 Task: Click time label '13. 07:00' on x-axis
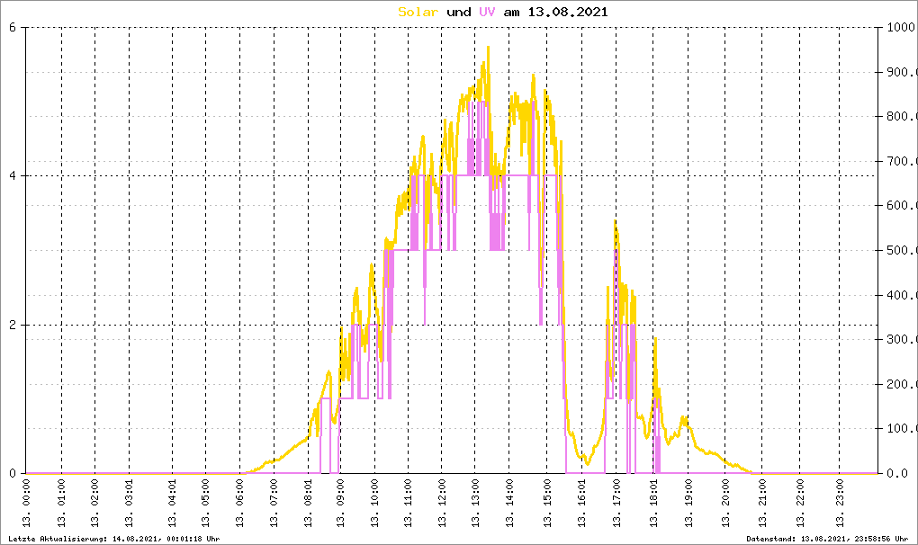[274, 503]
